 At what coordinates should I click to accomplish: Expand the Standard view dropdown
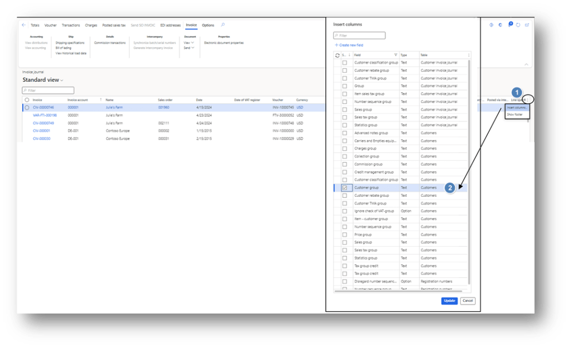point(62,81)
